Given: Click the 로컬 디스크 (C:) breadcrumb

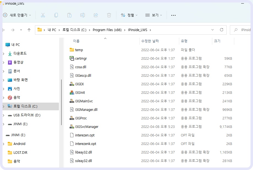Looking at the screenshot, I should tap(74, 30).
